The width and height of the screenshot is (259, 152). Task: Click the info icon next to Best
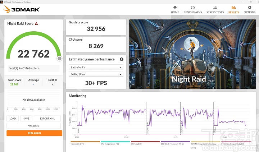56,80
